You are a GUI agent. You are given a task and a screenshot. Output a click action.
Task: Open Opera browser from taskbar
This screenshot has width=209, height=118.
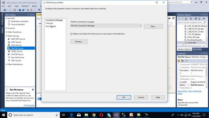click(x=101, y=115)
